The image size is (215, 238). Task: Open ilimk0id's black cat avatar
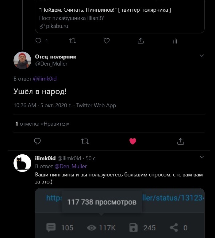point(22,163)
